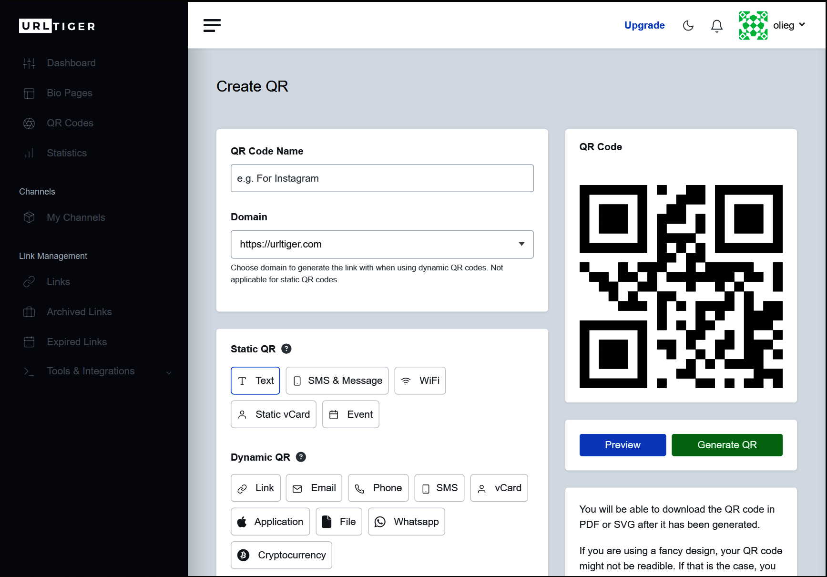Open My Channels in sidebar
This screenshot has height=577, width=827.
(76, 217)
